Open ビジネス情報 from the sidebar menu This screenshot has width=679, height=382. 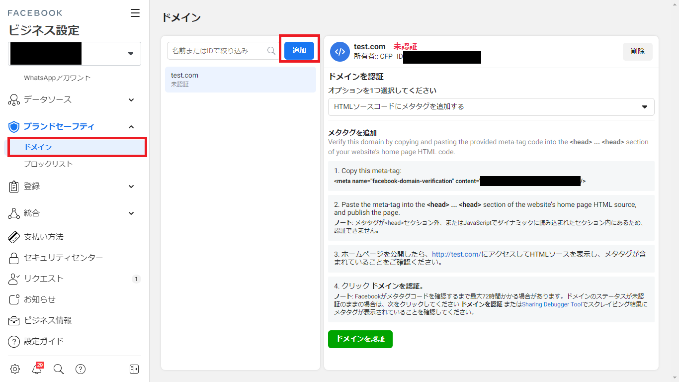[x=48, y=321]
